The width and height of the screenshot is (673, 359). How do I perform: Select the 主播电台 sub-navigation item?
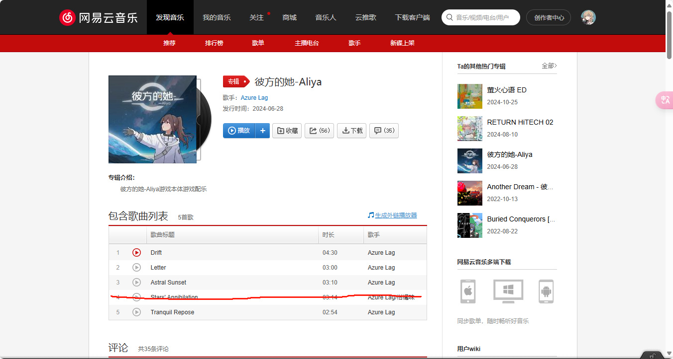307,43
